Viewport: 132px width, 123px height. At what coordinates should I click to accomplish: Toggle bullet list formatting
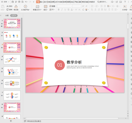click(x=92, y=6)
